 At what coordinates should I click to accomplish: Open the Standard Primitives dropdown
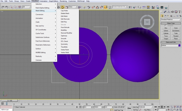click(x=171, y=19)
